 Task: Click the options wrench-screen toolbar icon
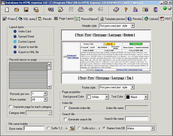pos(145,10)
